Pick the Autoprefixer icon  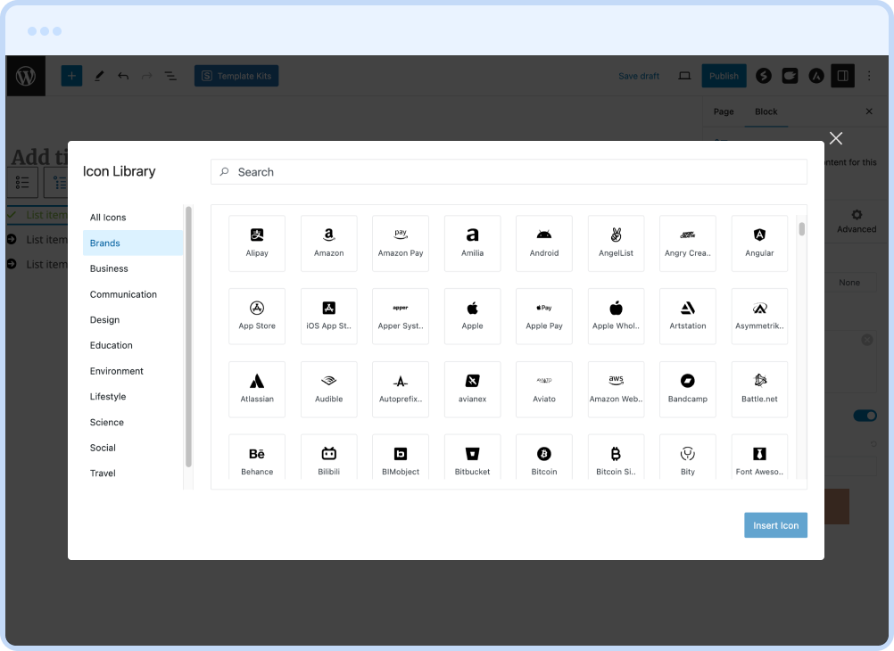401,390
